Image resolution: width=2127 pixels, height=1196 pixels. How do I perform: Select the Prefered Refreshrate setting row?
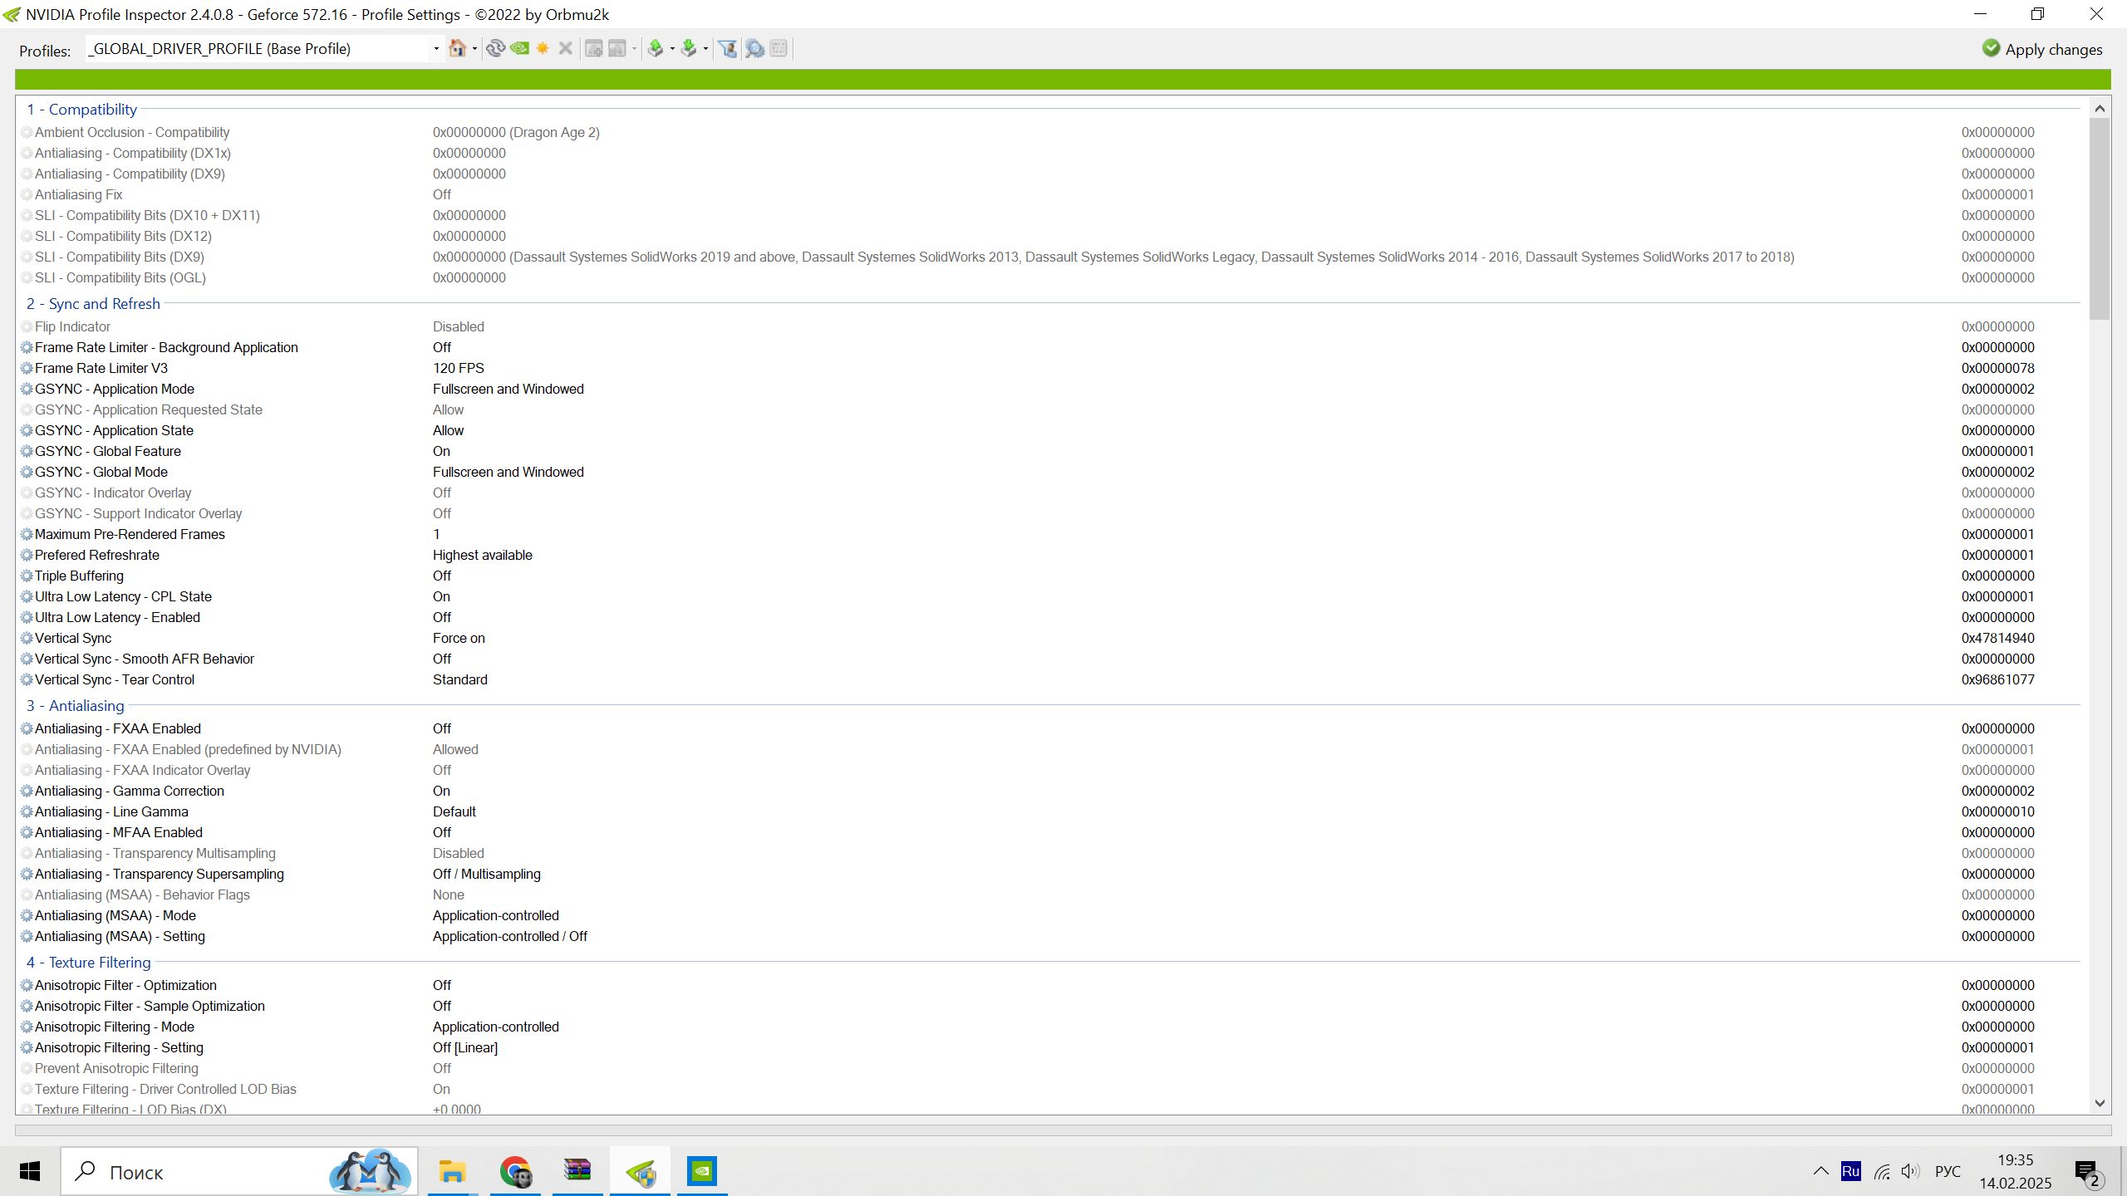(1050, 555)
